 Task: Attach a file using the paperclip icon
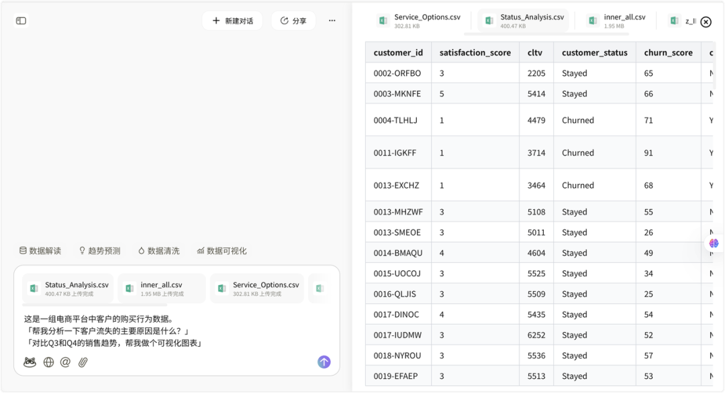pyautogui.click(x=83, y=361)
